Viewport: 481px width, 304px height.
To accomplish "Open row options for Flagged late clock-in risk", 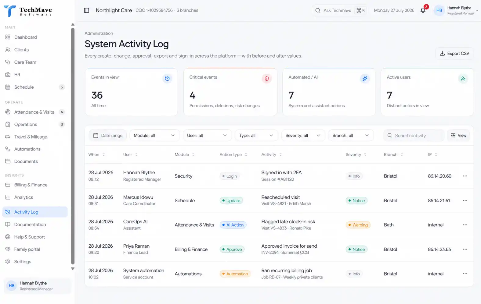I will [x=465, y=225].
